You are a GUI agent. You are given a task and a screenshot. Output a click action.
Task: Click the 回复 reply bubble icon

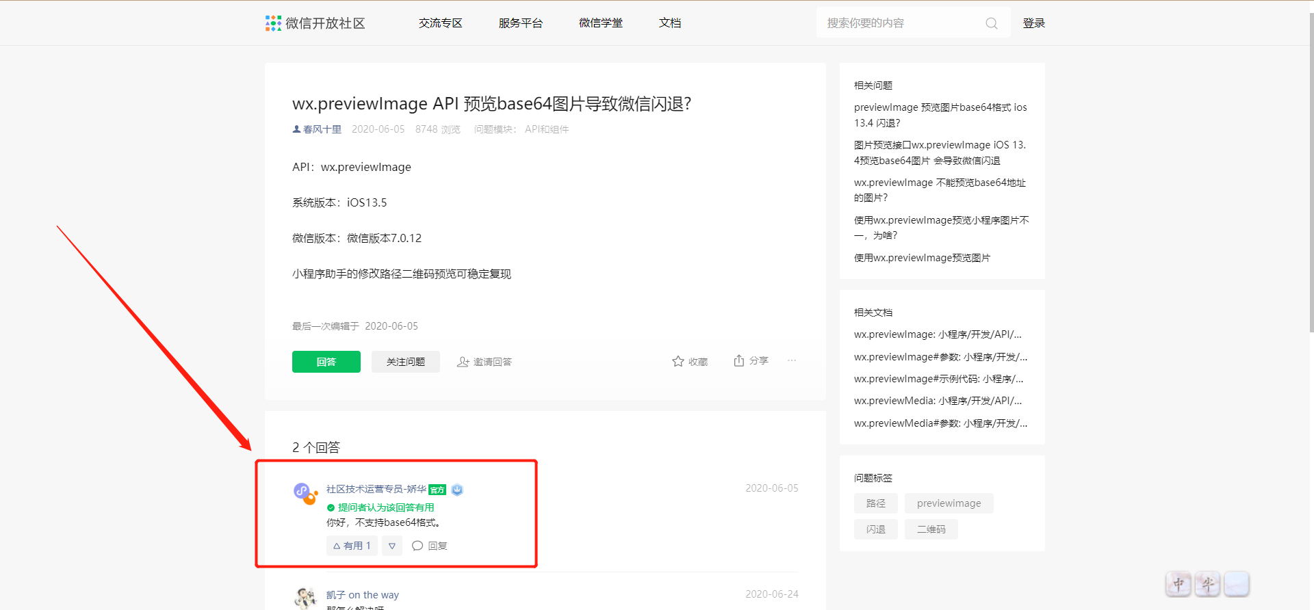tap(417, 546)
